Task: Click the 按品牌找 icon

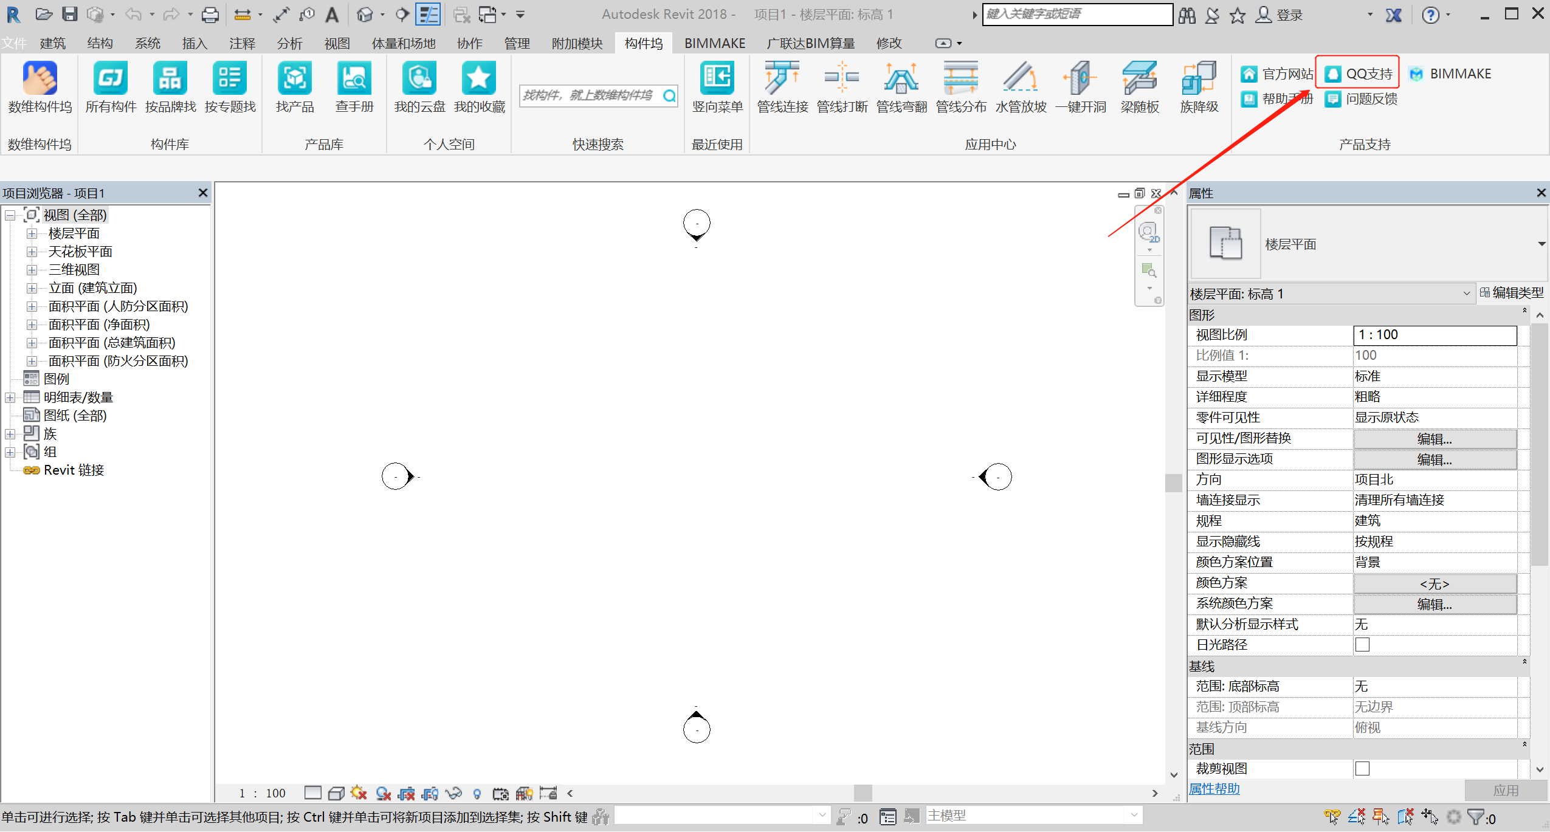Action: tap(170, 78)
